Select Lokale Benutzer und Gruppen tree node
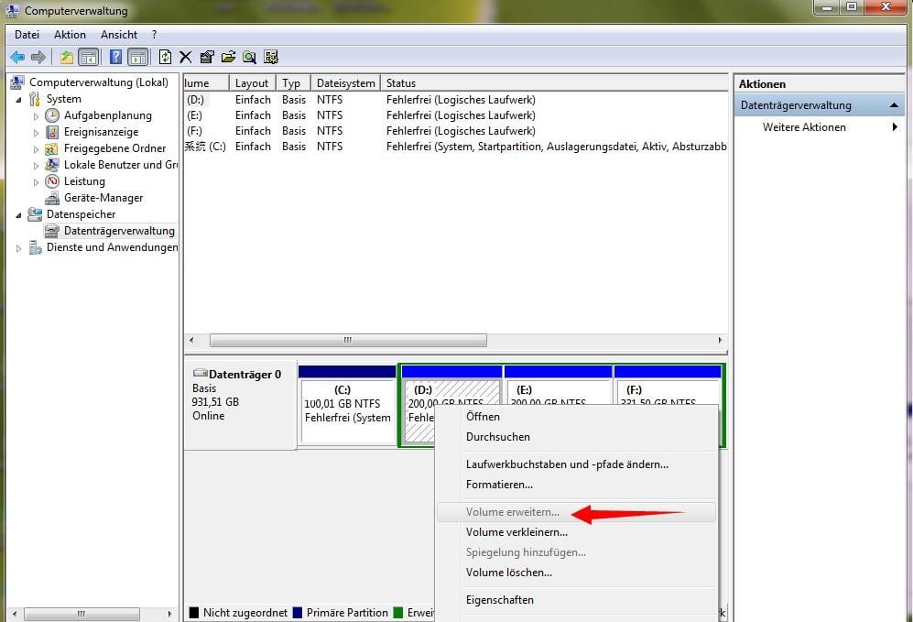 121,165
